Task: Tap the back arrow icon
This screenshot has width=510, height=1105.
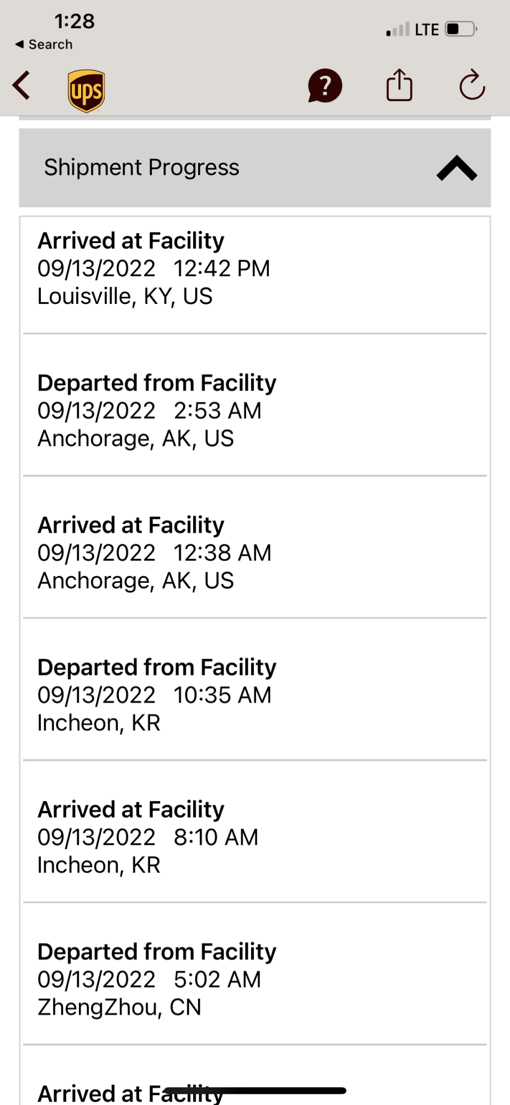Action: point(22,86)
